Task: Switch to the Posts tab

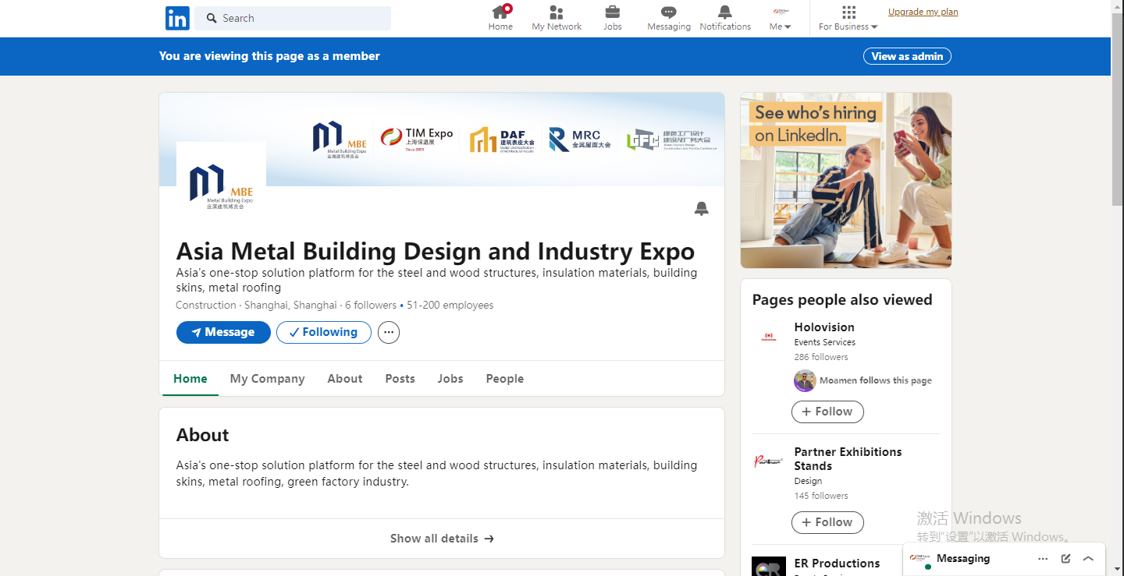Action: (x=400, y=379)
